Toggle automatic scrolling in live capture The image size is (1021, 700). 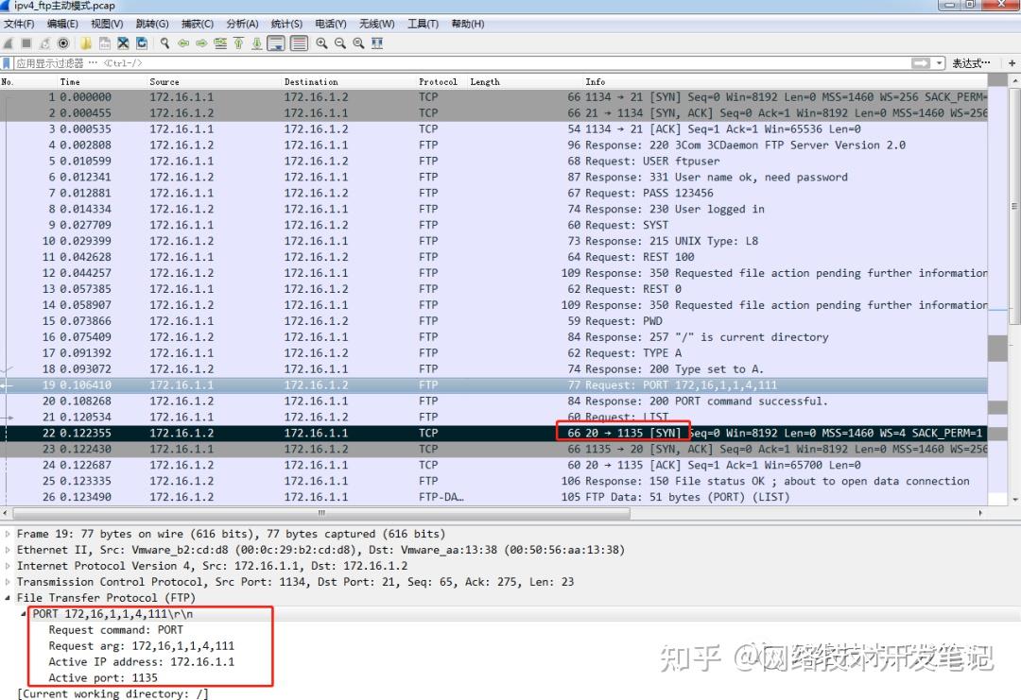point(276,43)
